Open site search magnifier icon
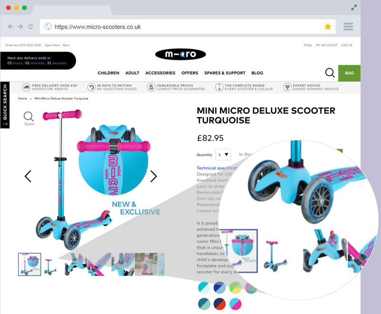Screen dimensions: 381x314 click(330, 73)
